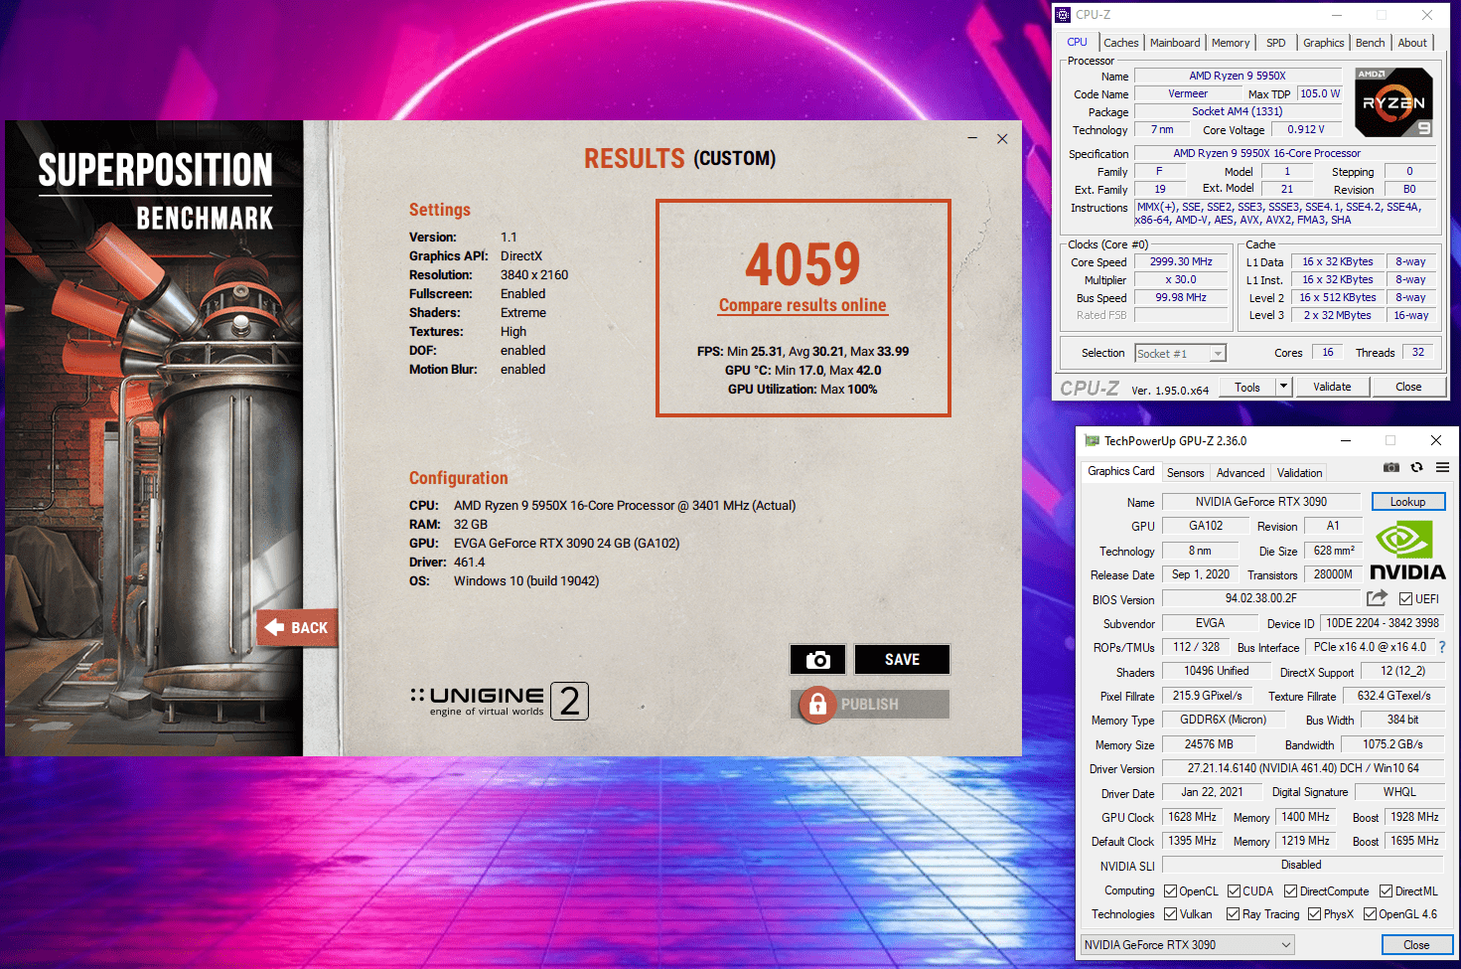This screenshot has width=1461, height=969.
Task: Click CPU-Z title bar app icon
Action: (1063, 15)
